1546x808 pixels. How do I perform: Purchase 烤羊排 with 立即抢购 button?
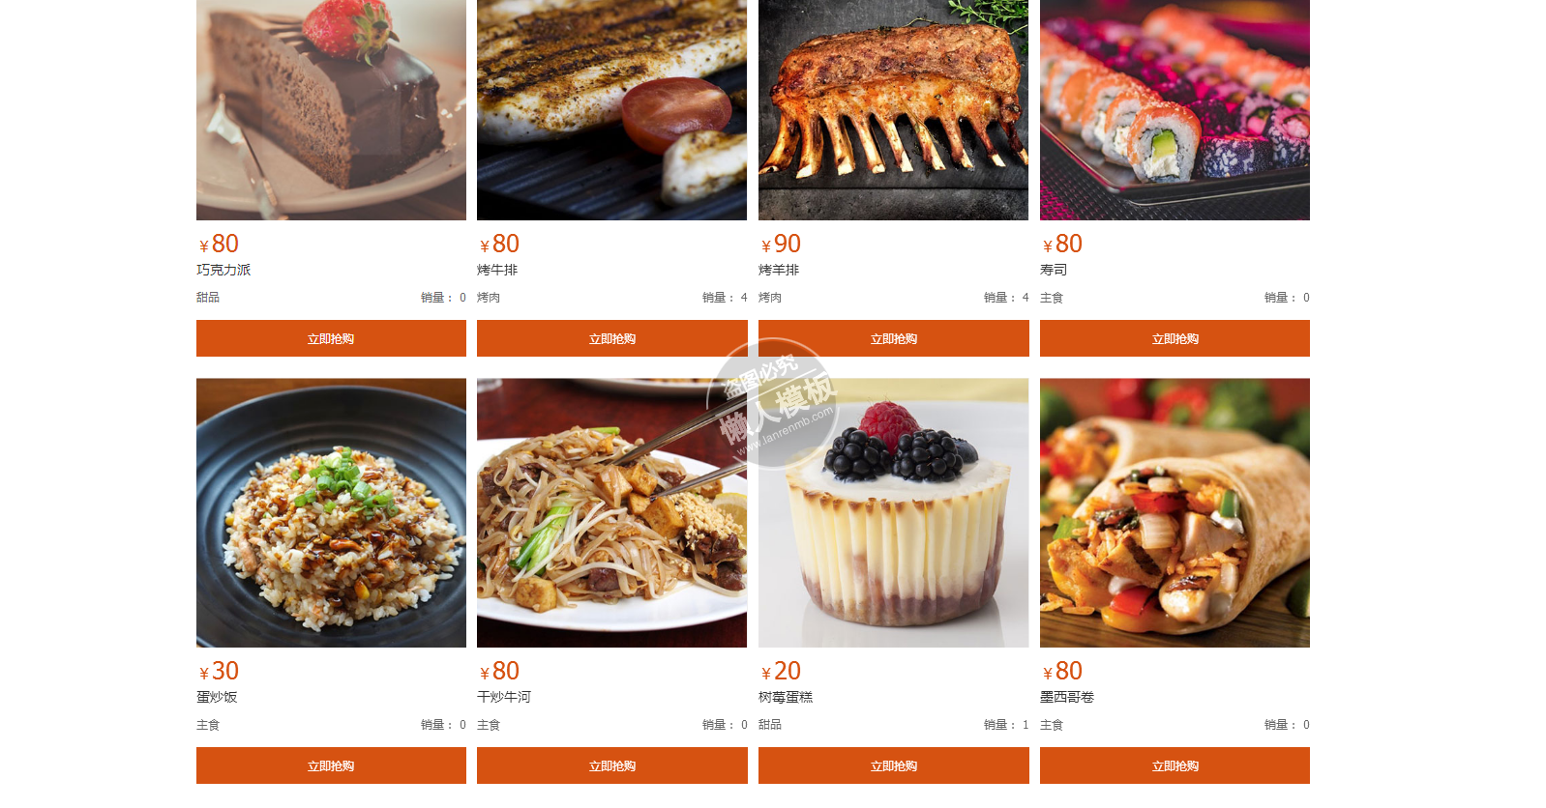point(893,338)
